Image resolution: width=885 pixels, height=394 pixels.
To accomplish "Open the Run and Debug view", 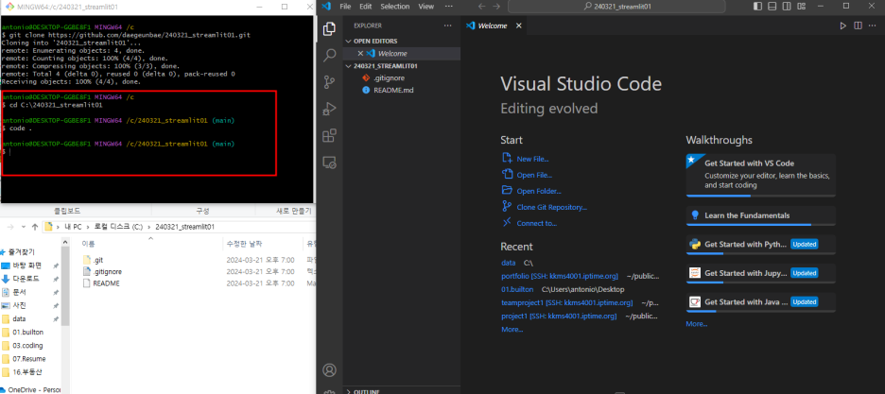I will point(330,109).
